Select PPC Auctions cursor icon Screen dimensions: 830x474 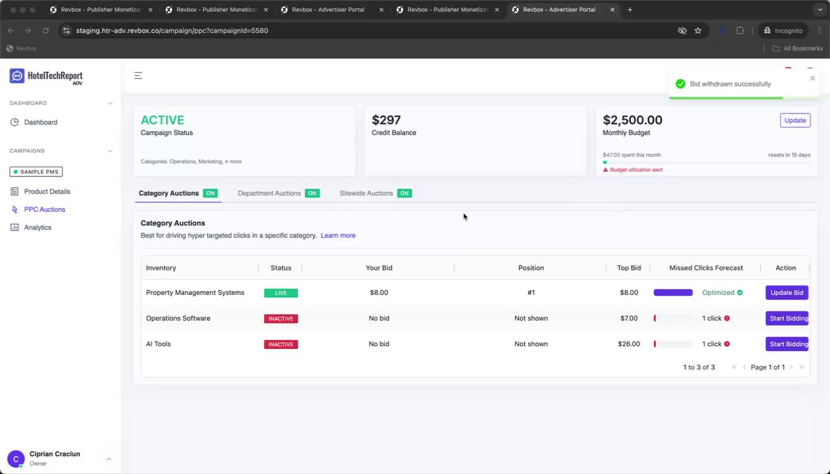point(14,209)
